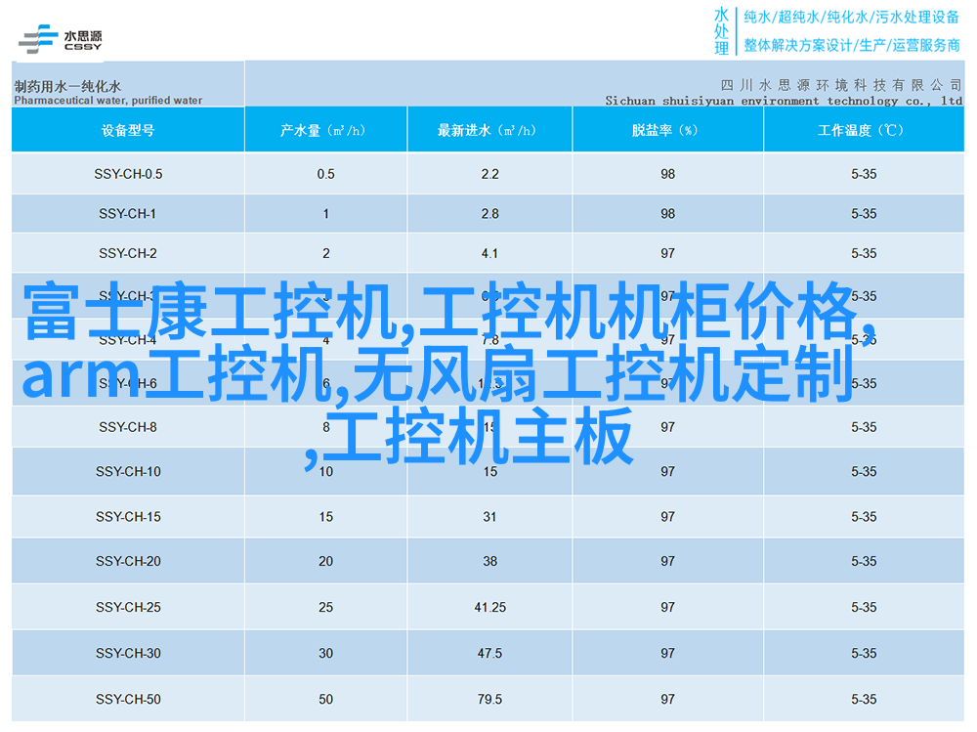Click the model cell SSY-CH-15
977x732 pixels.
128,517
